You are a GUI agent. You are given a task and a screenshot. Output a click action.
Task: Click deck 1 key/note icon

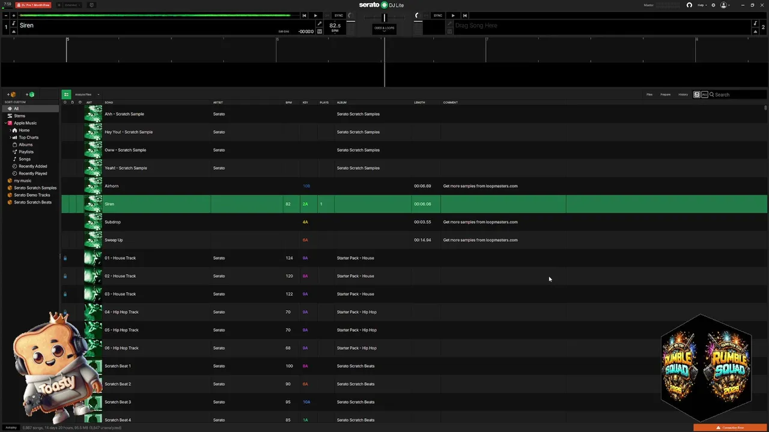pyautogui.click(x=14, y=24)
